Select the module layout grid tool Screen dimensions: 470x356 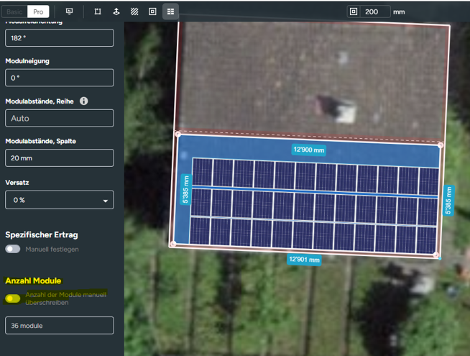(x=170, y=12)
